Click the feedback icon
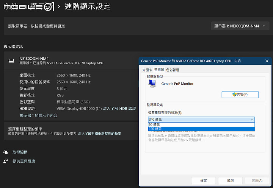Screen dimensions: 273x188 point(6,161)
